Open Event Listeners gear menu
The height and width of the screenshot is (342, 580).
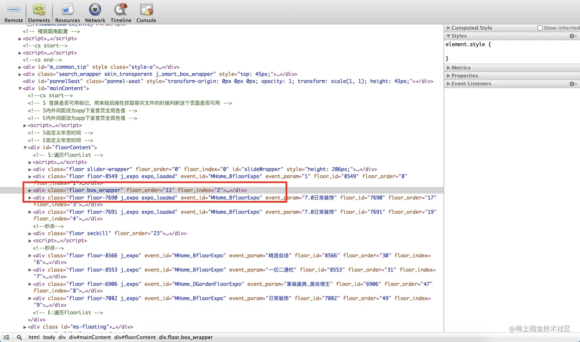click(573, 84)
